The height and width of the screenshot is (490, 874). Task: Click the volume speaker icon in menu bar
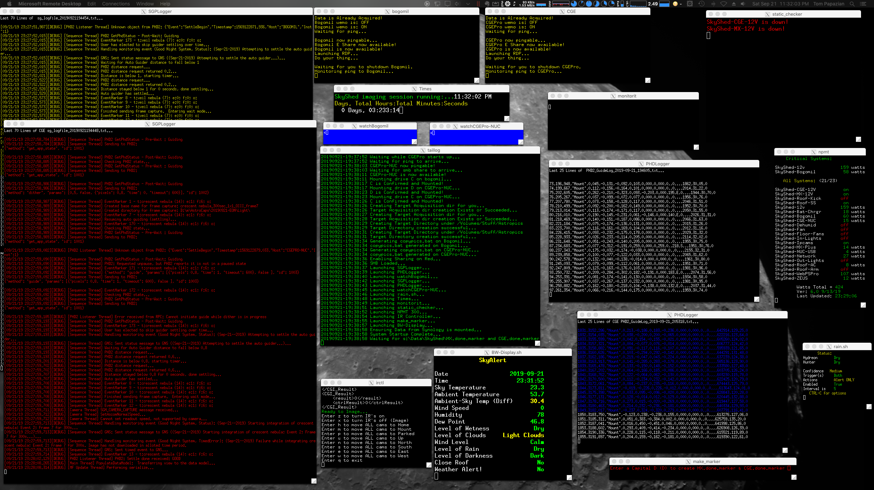click(x=743, y=4)
